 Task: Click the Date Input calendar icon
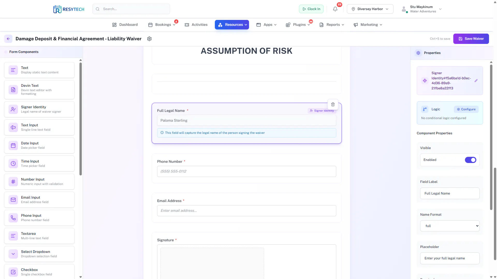13,145
